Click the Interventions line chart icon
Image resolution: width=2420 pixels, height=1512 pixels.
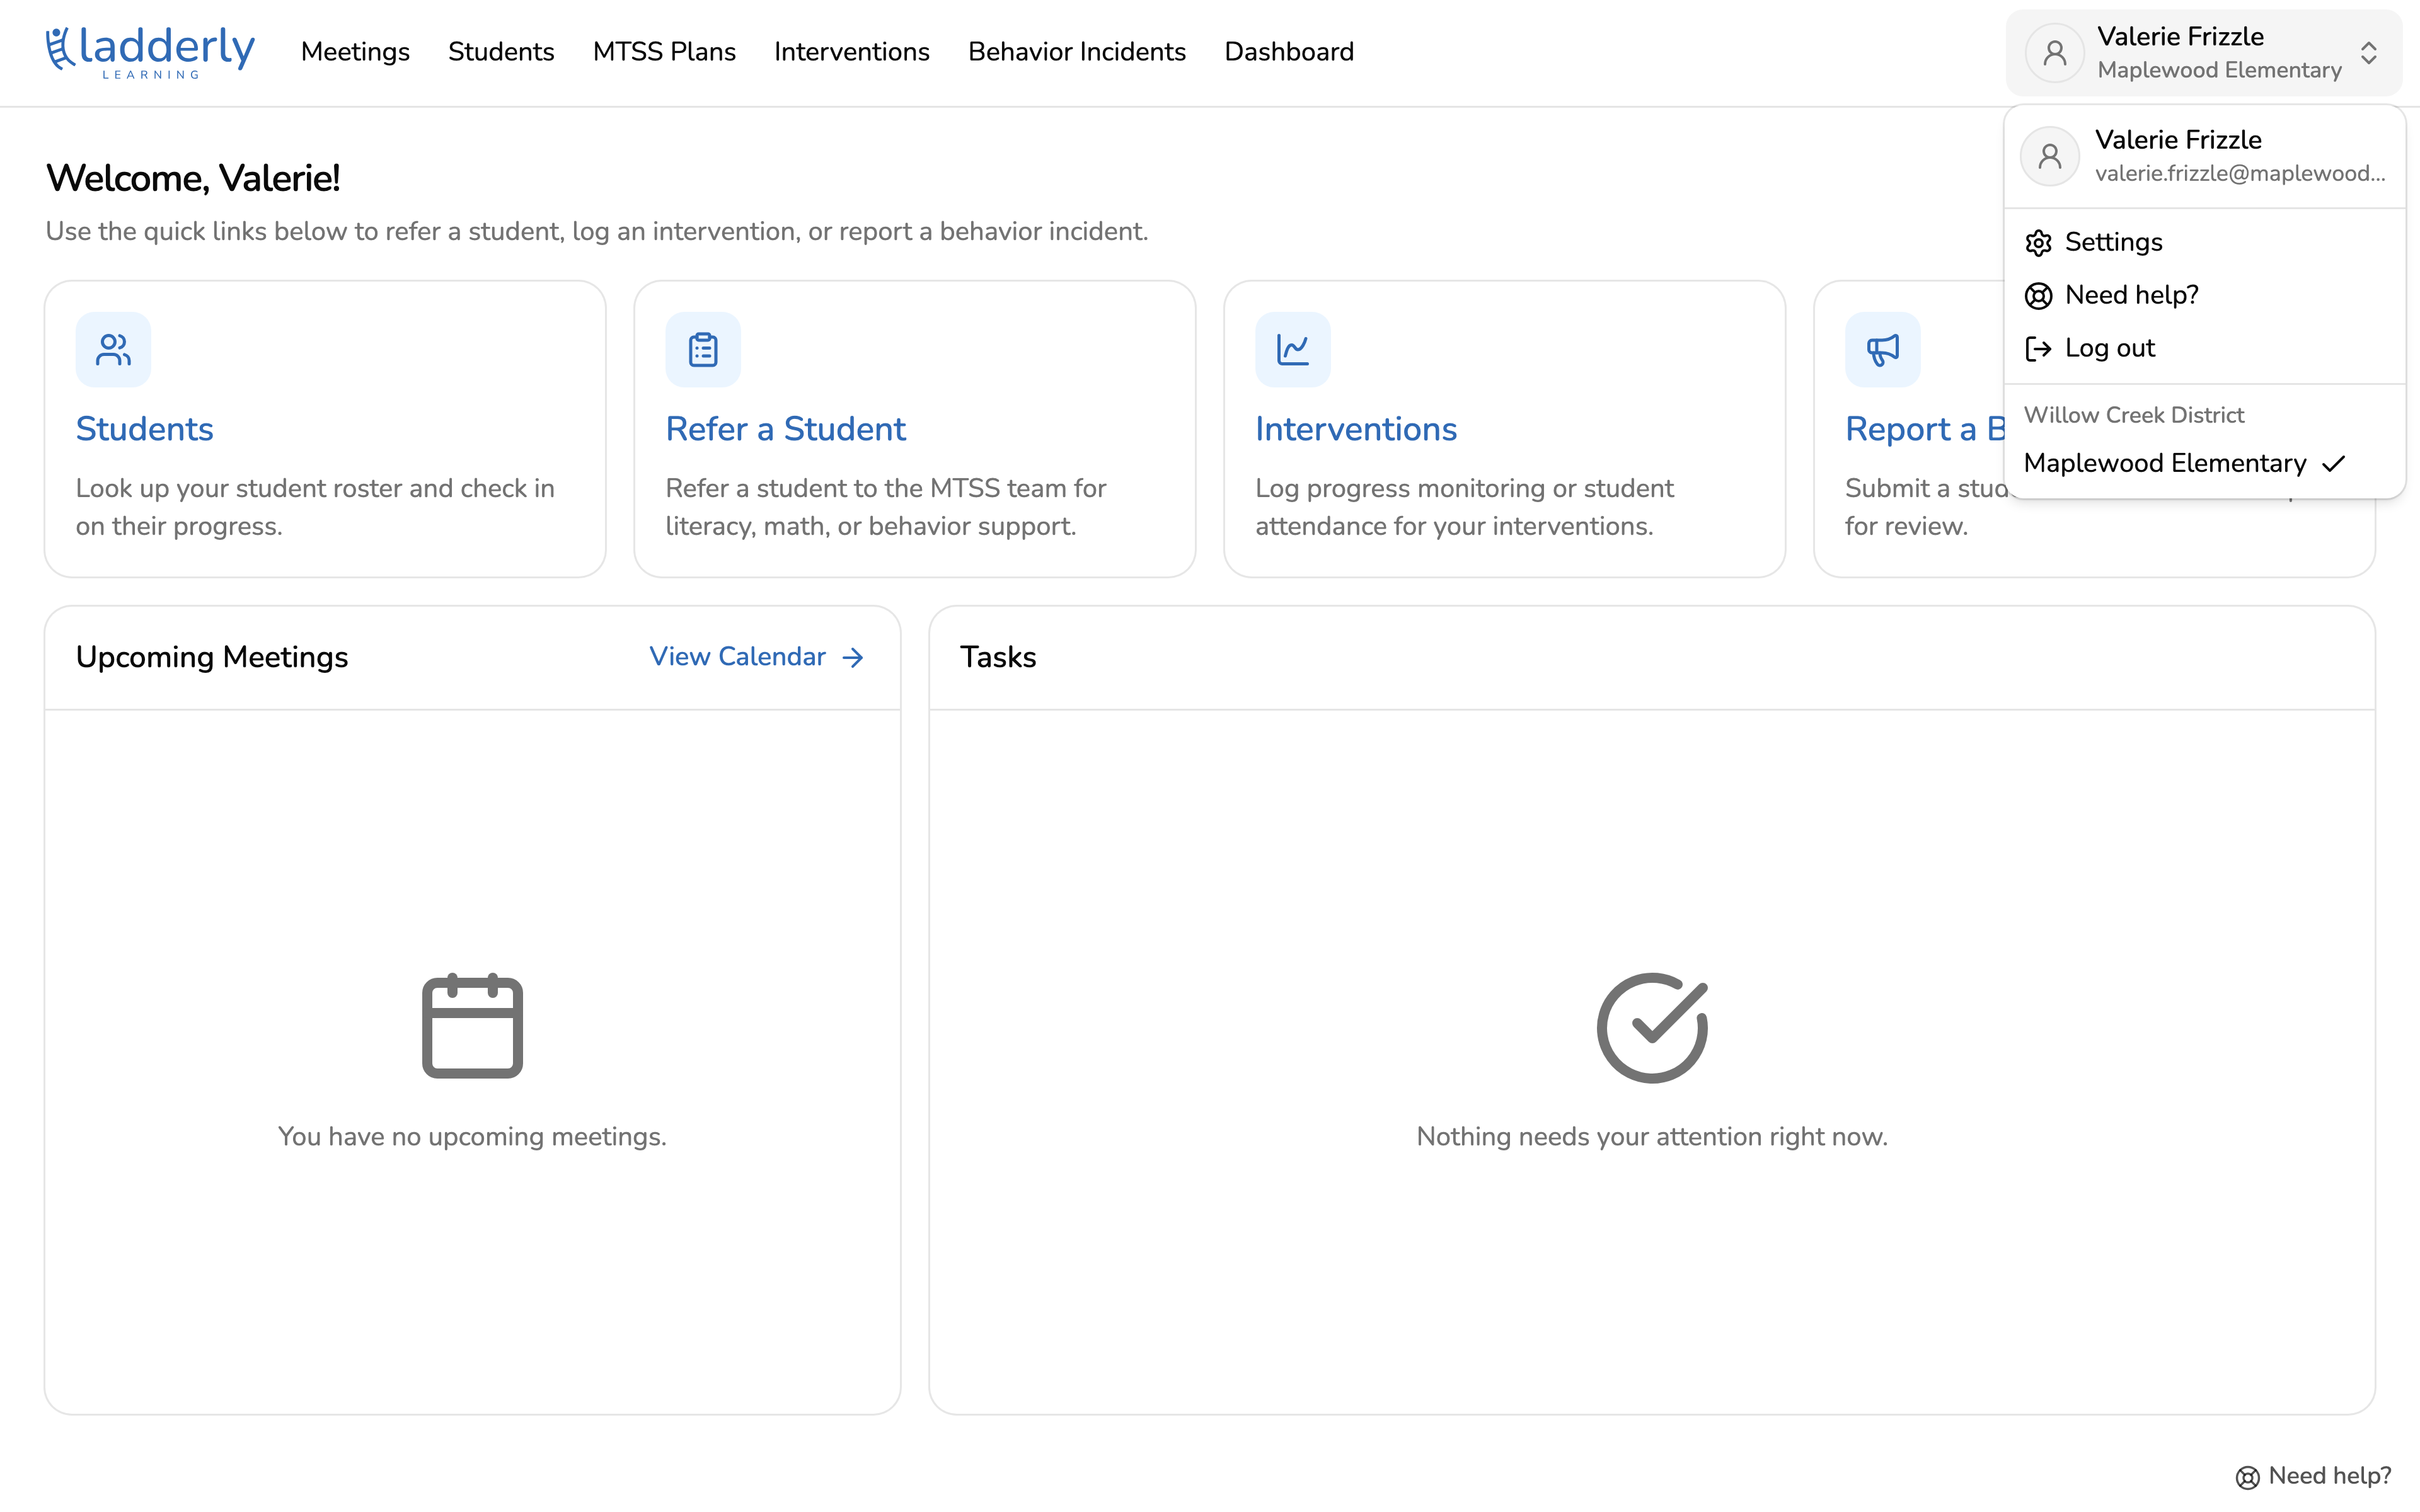coord(1293,350)
